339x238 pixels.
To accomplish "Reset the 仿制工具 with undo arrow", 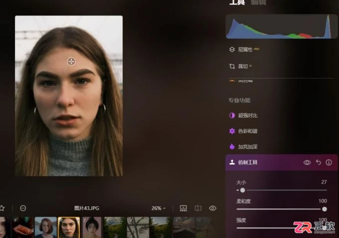I will [x=318, y=162].
